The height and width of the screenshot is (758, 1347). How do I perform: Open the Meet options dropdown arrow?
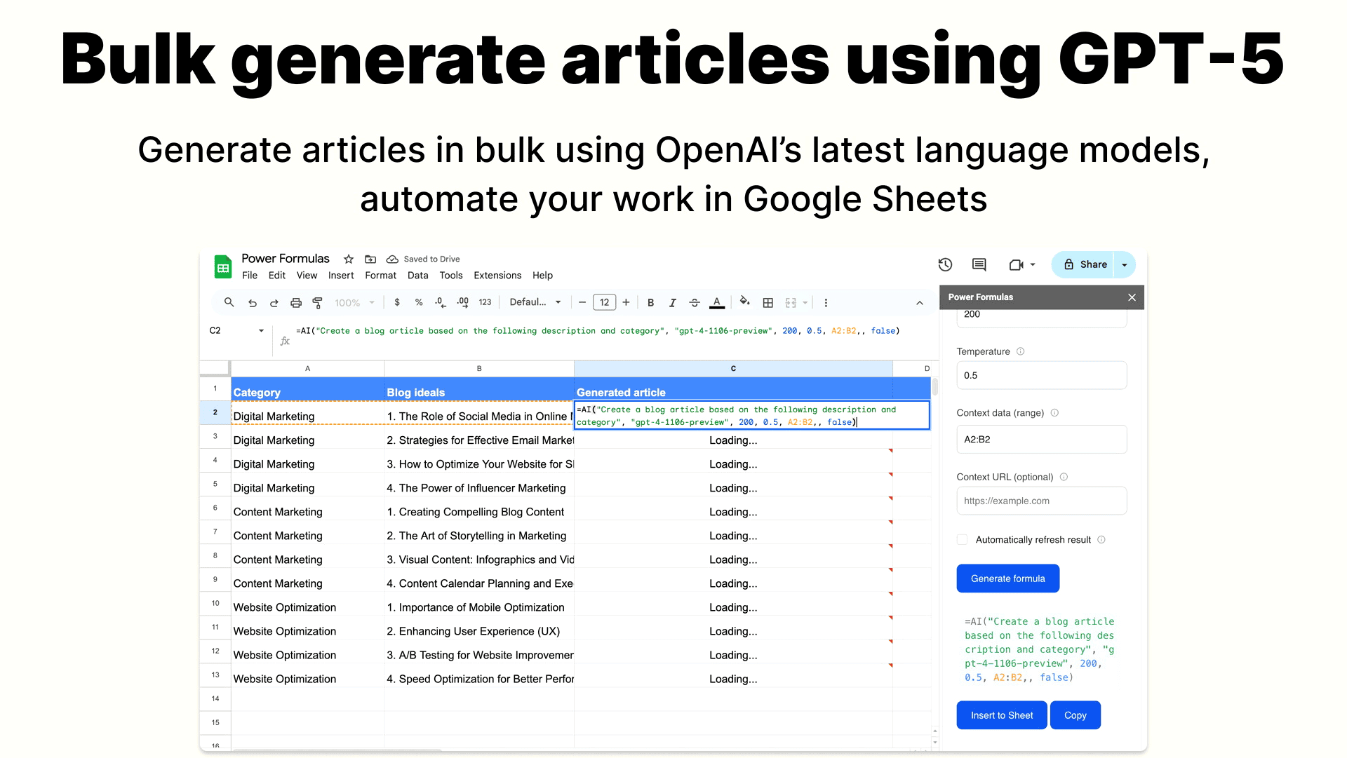click(1033, 264)
